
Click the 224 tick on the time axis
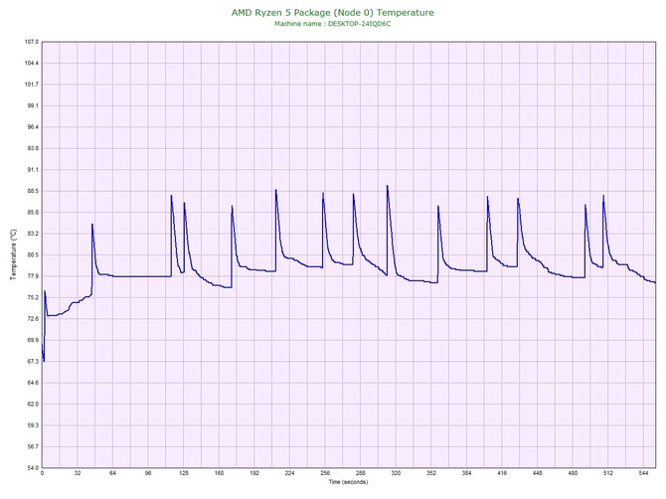tap(289, 473)
